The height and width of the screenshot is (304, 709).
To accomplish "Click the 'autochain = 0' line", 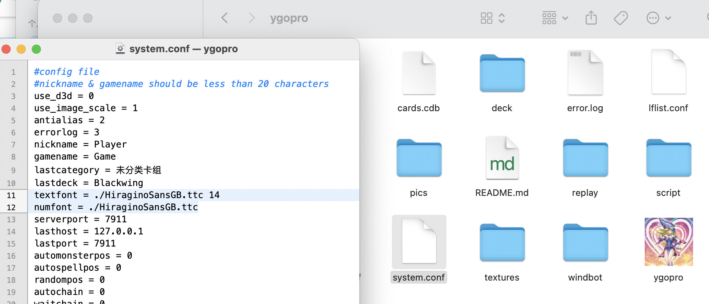I will point(70,292).
